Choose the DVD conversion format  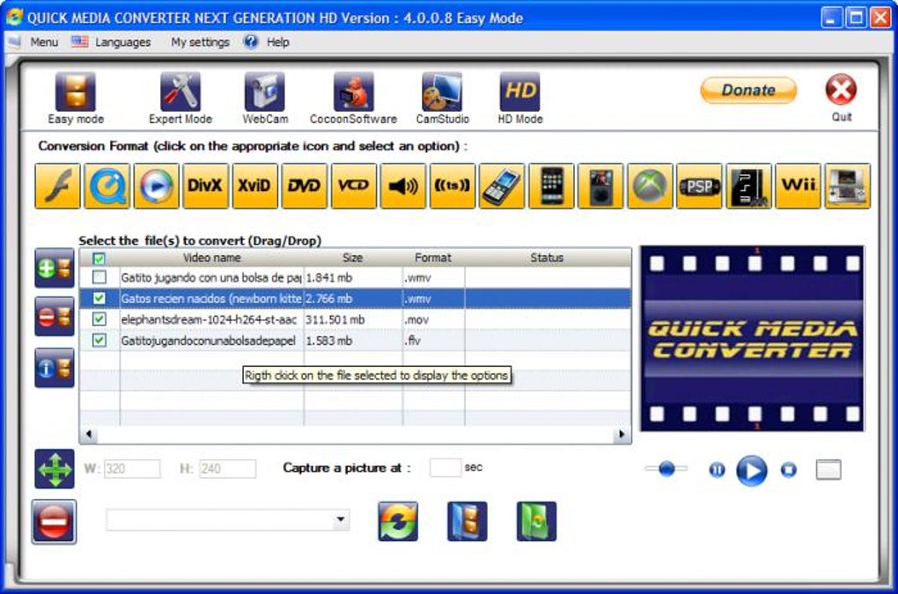coord(304,186)
